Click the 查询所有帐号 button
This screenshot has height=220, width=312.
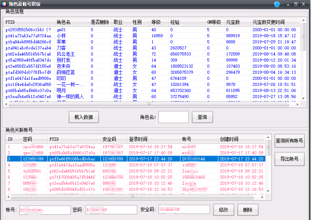(x=288, y=141)
